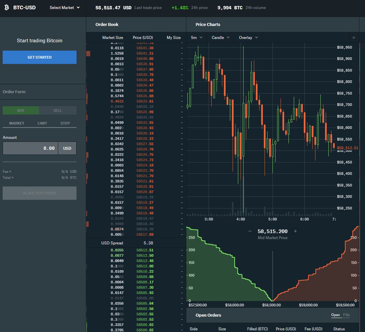
Task: Switch to the LIMIT order tab
Action: pos(42,123)
